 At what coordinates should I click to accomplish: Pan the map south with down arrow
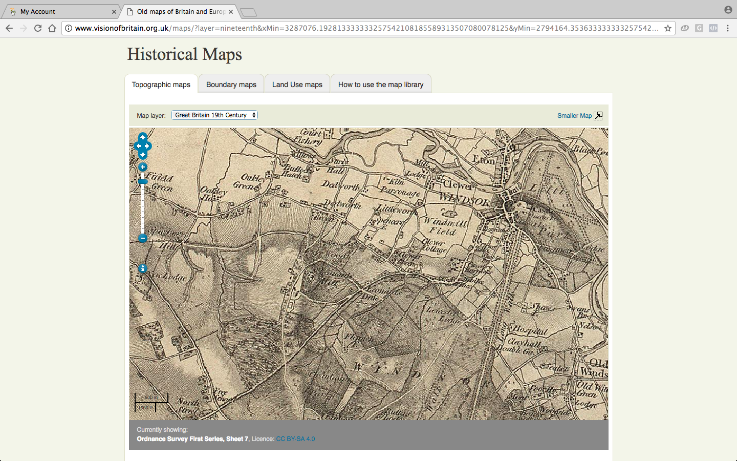click(143, 155)
